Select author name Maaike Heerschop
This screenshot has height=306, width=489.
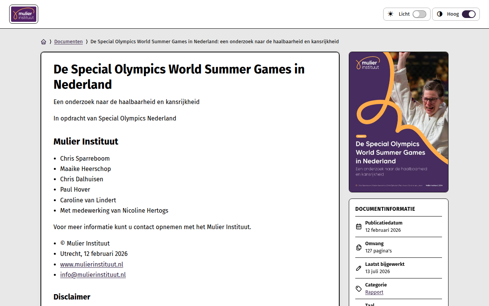tap(86, 169)
